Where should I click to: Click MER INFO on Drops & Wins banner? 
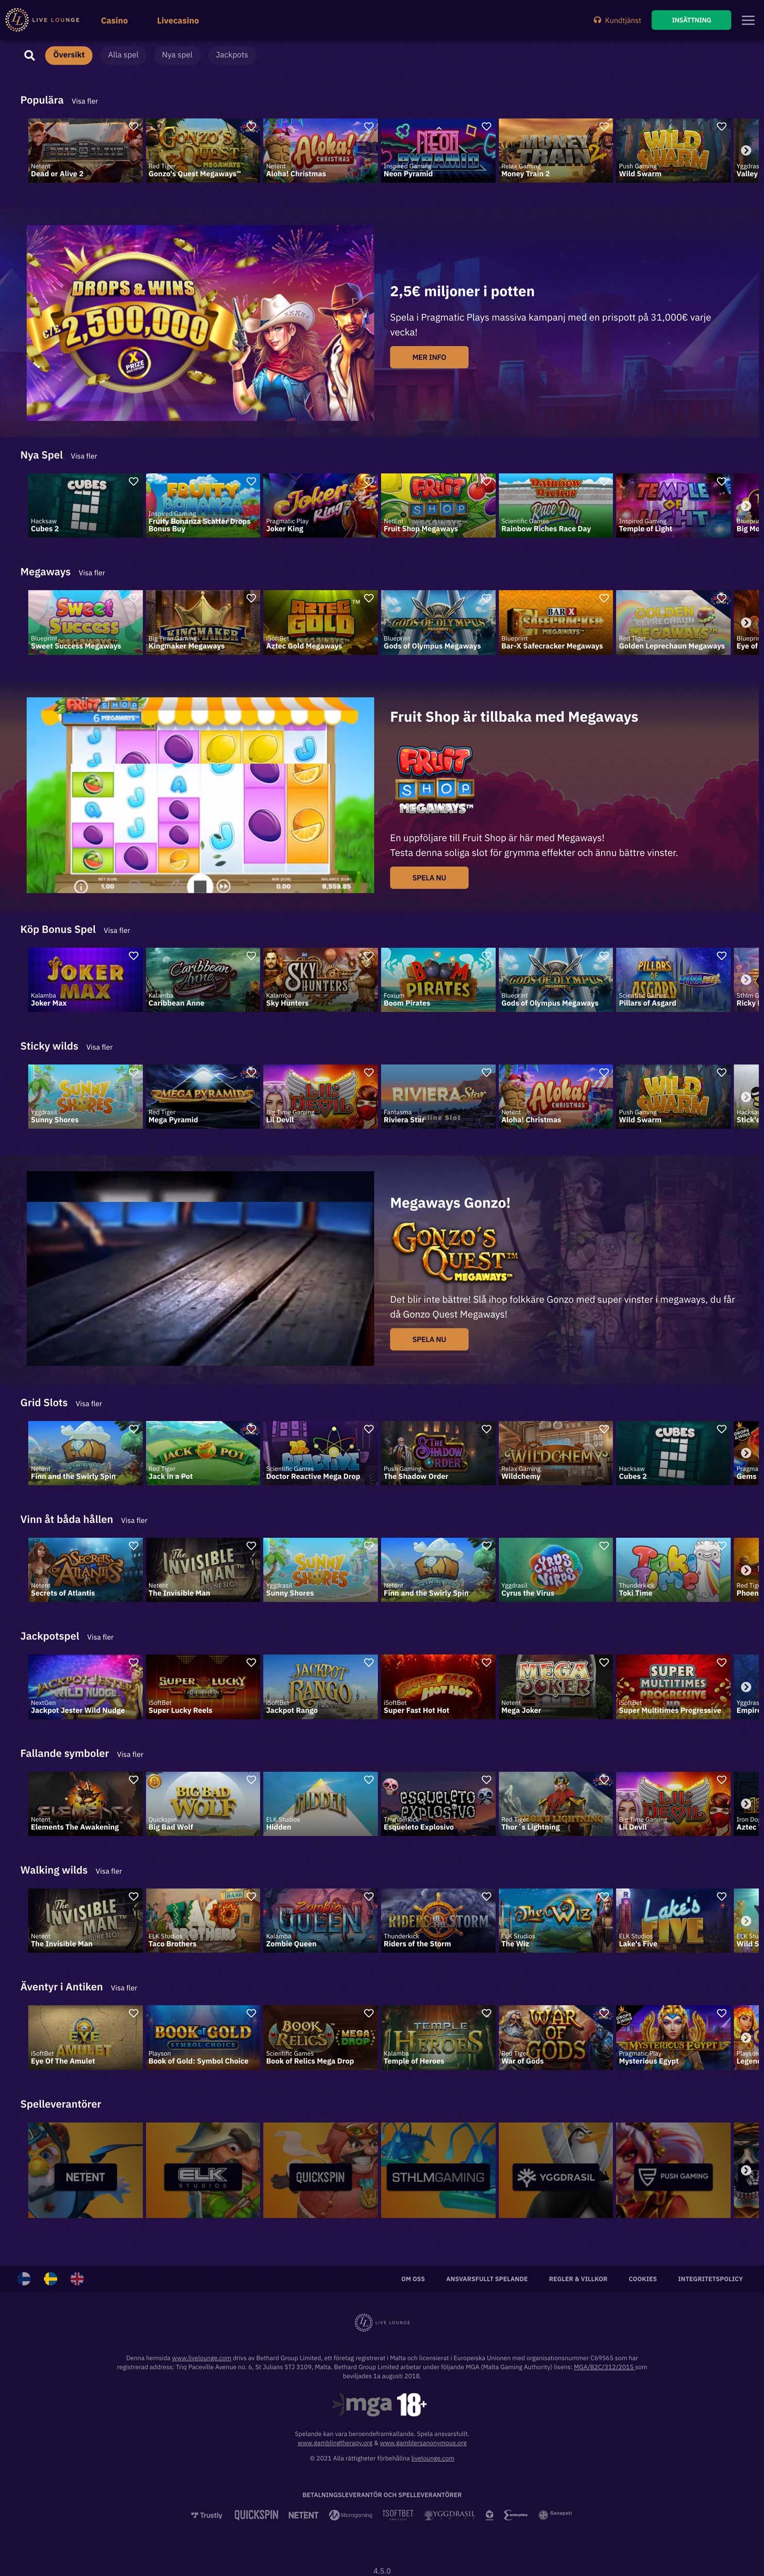(x=429, y=357)
